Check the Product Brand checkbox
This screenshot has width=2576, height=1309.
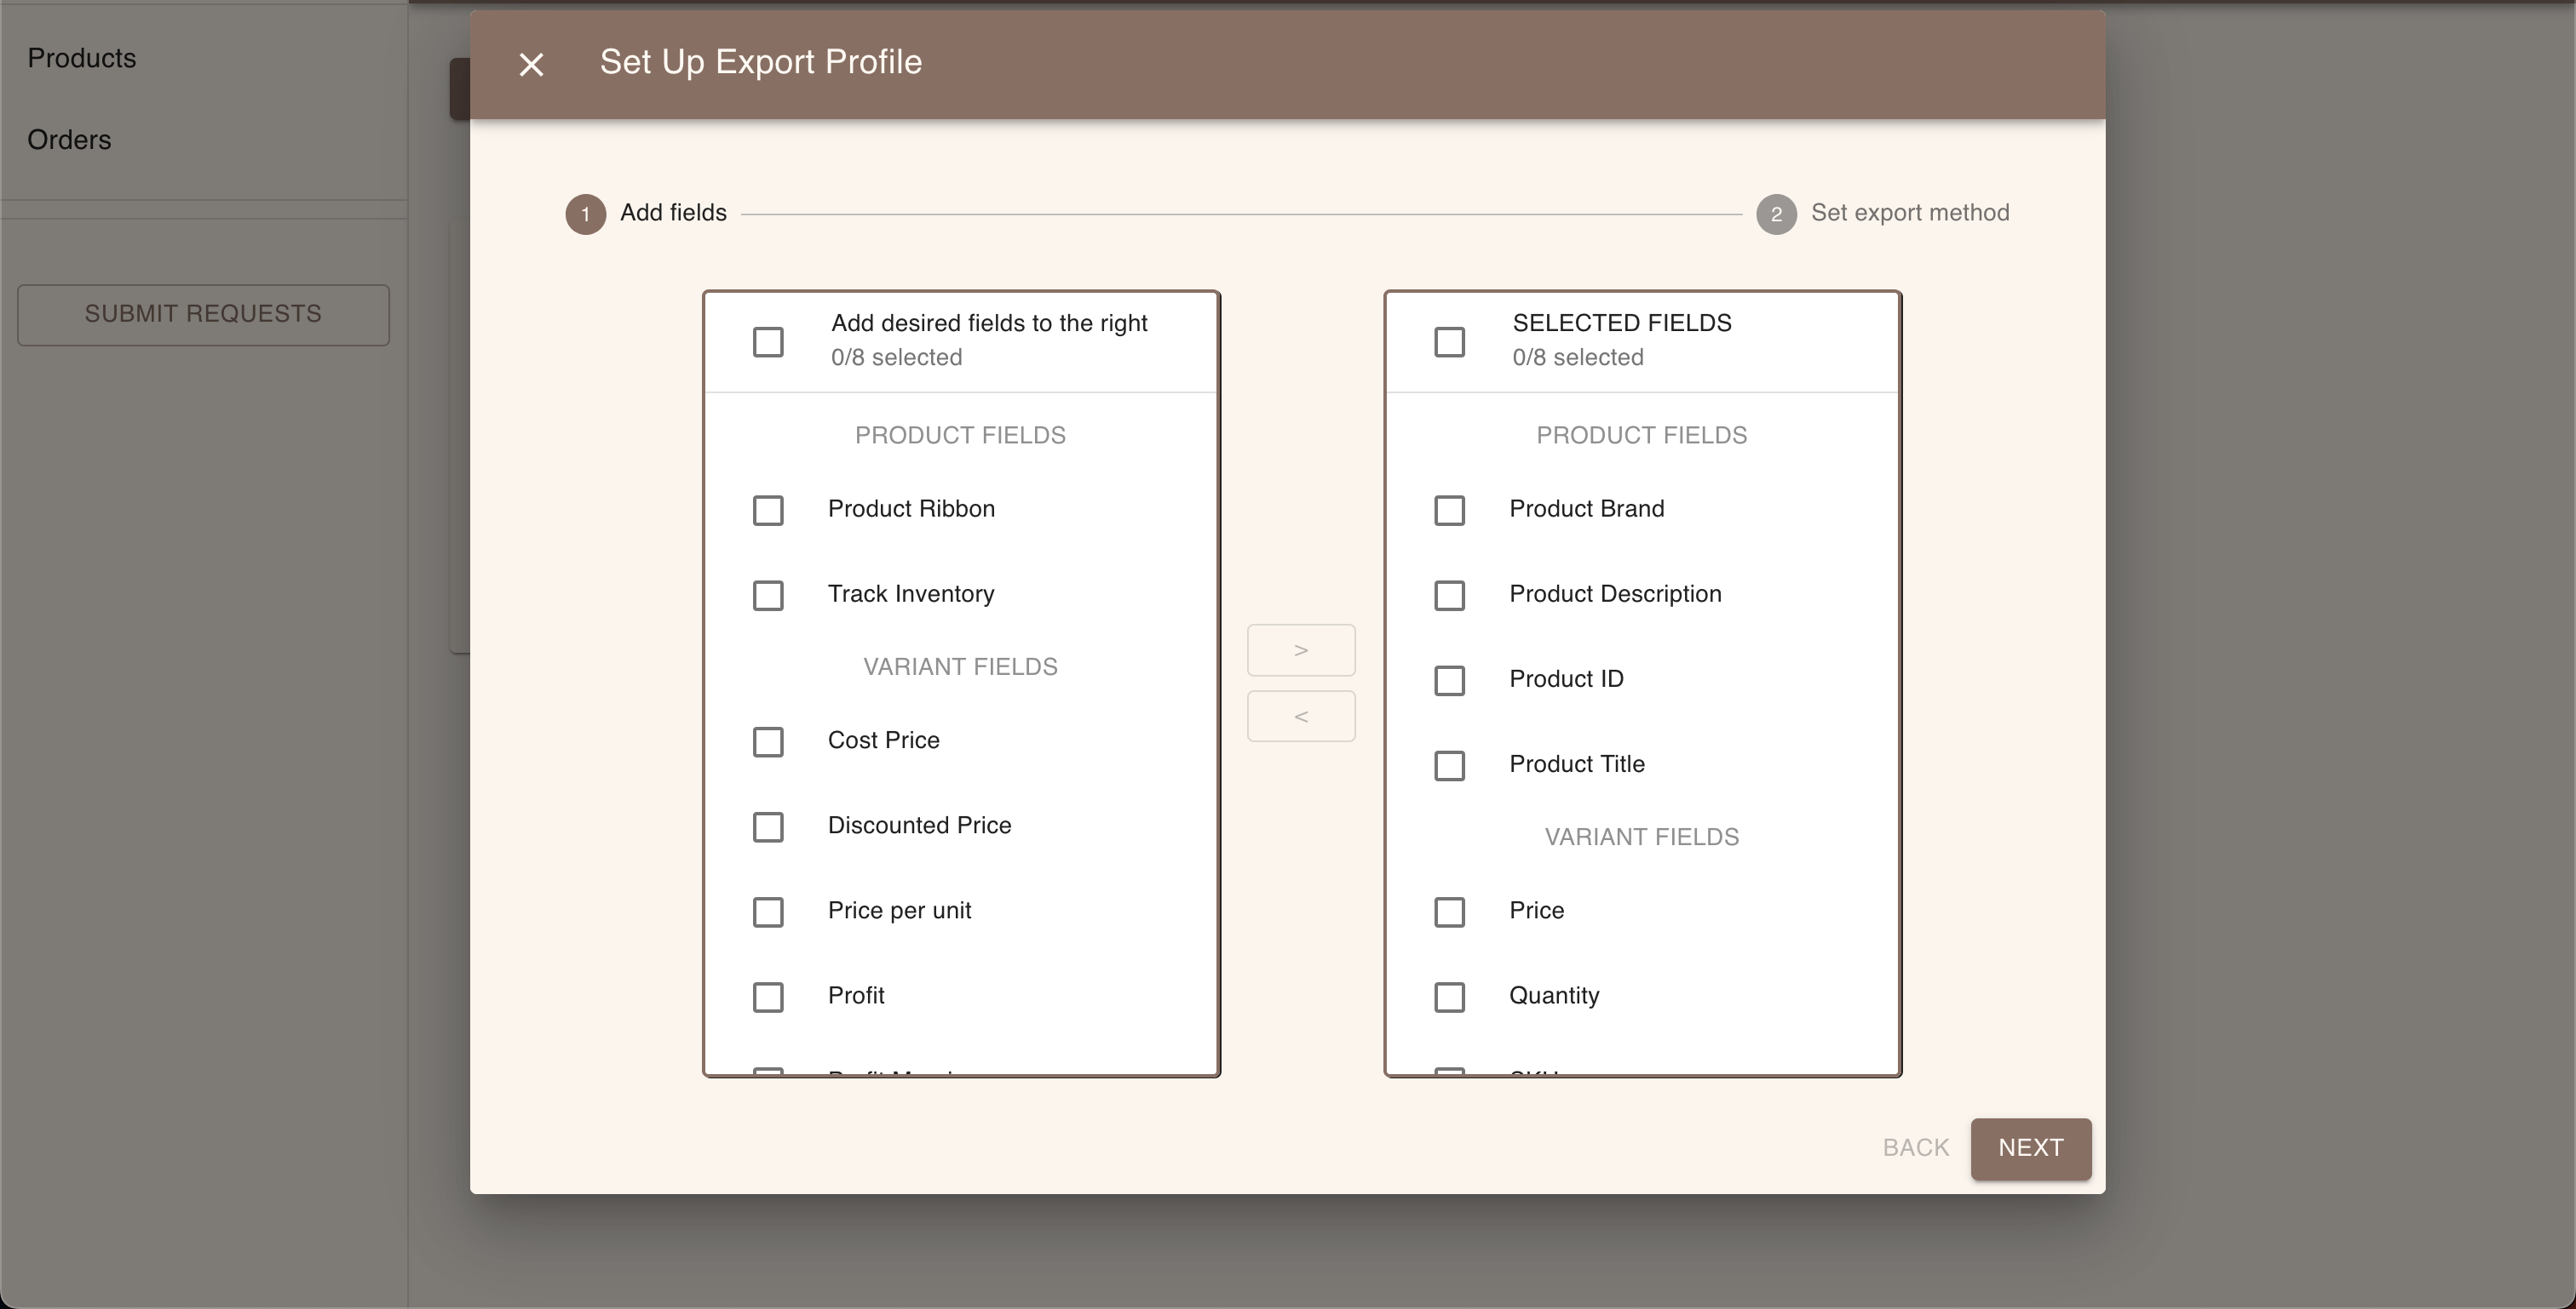pos(1449,511)
